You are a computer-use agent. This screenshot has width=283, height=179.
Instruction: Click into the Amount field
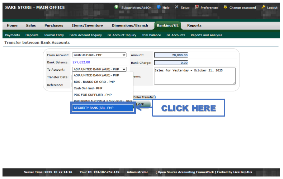171,55
